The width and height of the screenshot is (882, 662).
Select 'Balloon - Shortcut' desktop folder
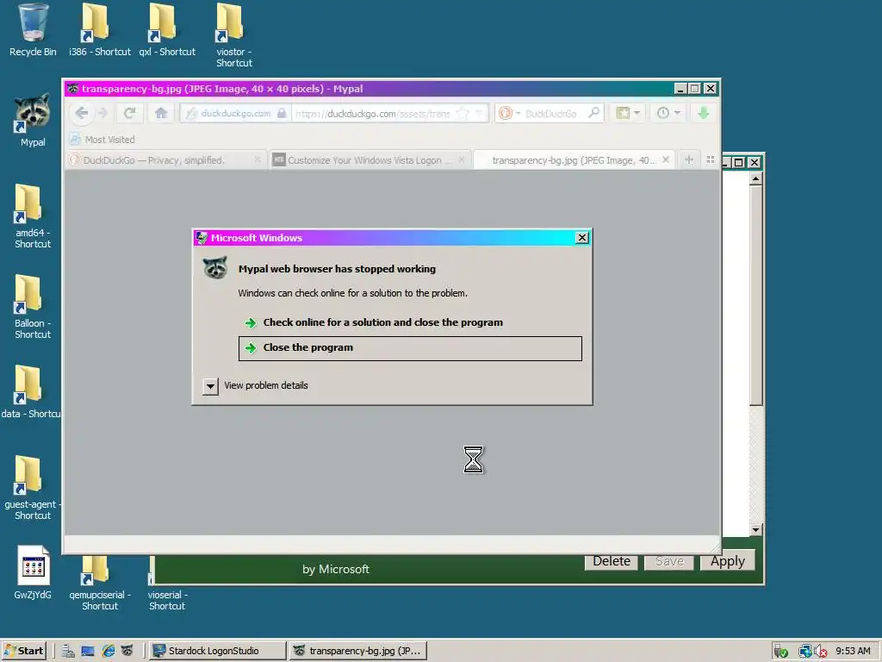tap(33, 308)
